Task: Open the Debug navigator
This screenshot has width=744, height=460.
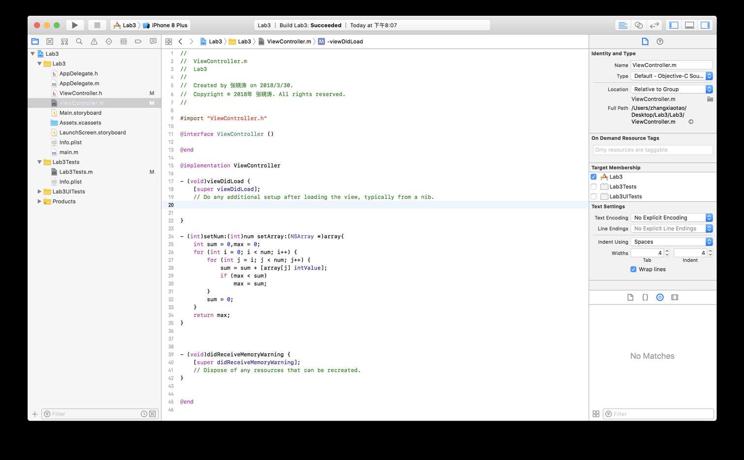Action: pyautogui.click(x=124, y=41)
